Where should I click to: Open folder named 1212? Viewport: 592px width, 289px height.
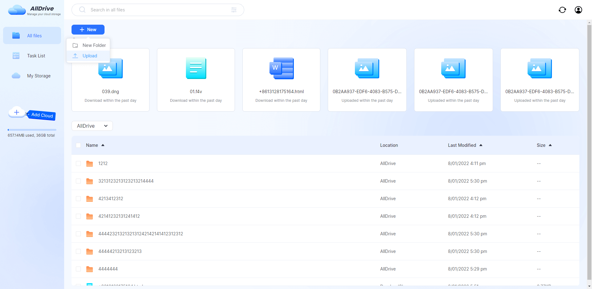103,163
